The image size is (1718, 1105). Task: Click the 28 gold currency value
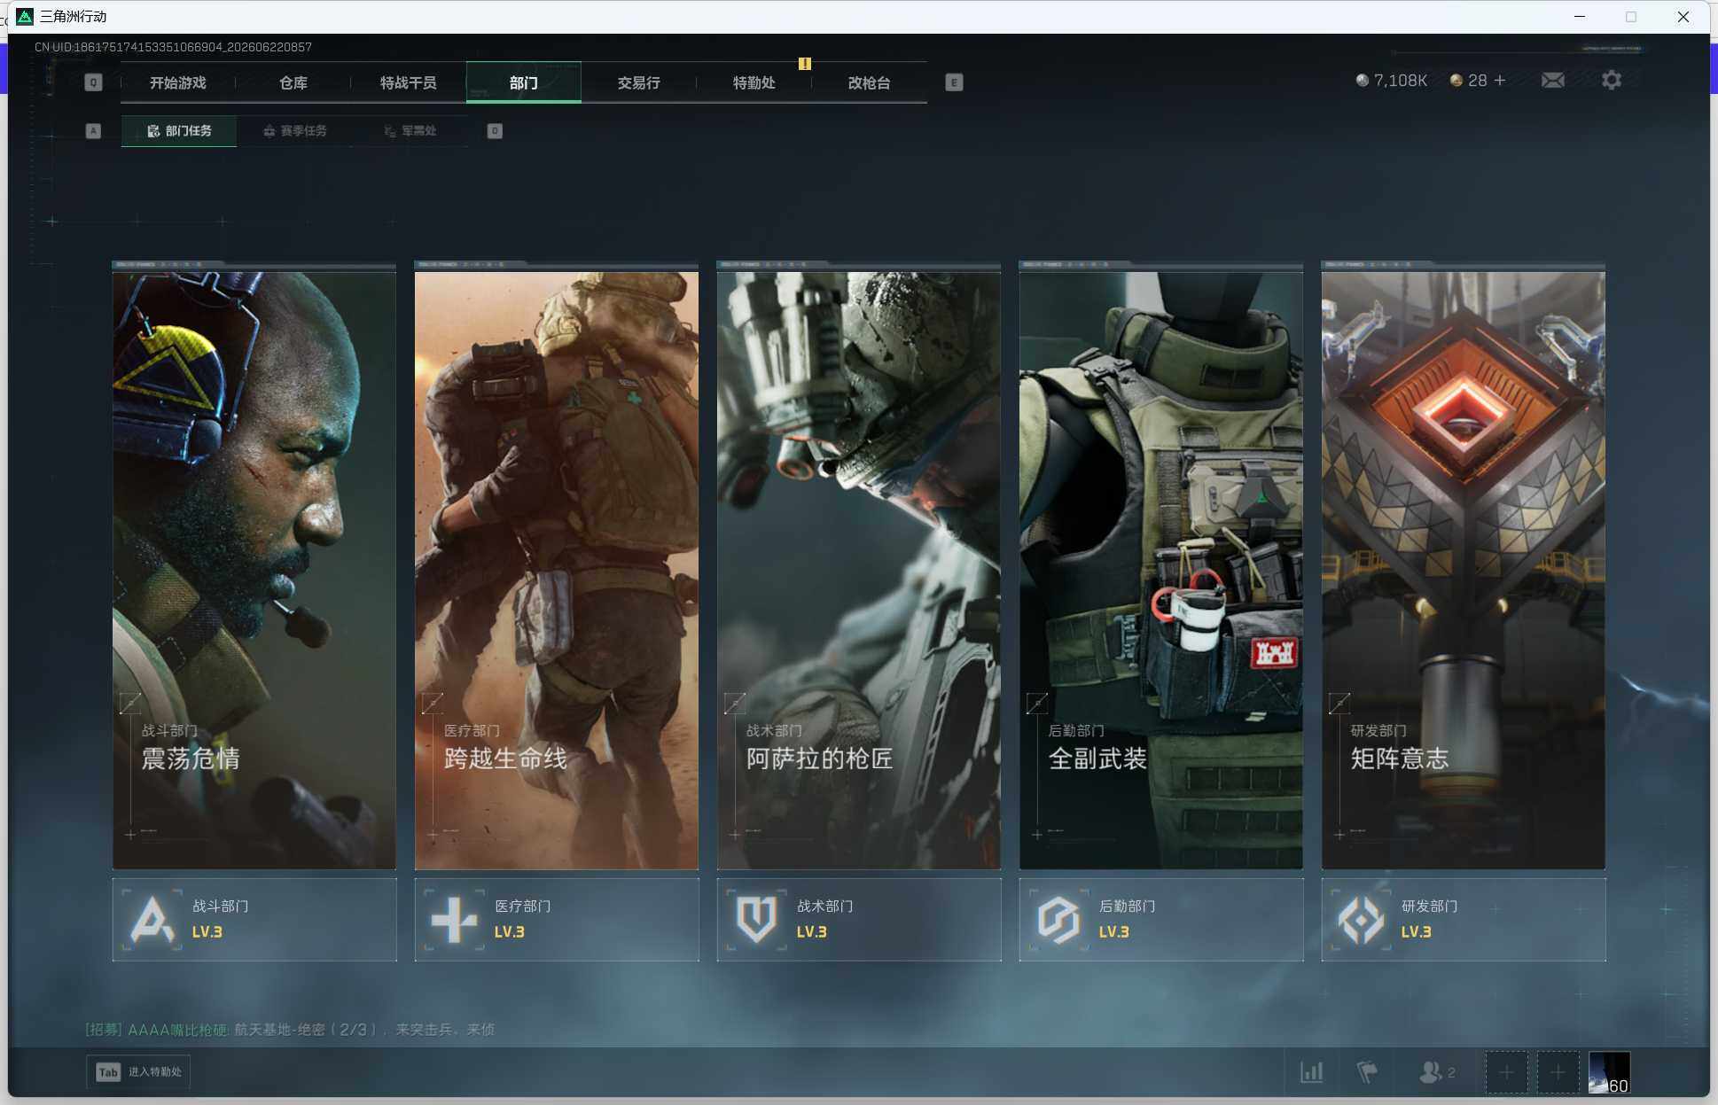(x=1477, y=81)
